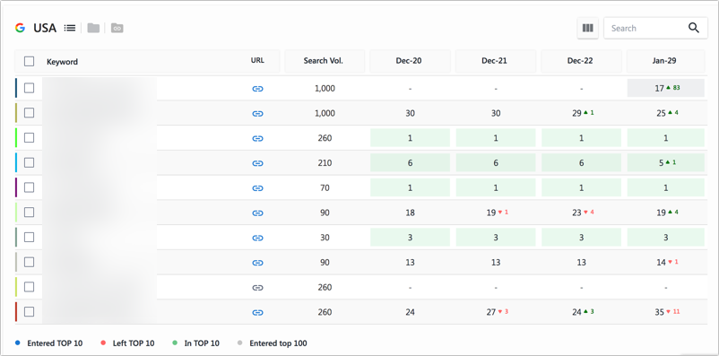
Task: Click the cyan color bar of the 210 volume row
Action: (16, 163)
